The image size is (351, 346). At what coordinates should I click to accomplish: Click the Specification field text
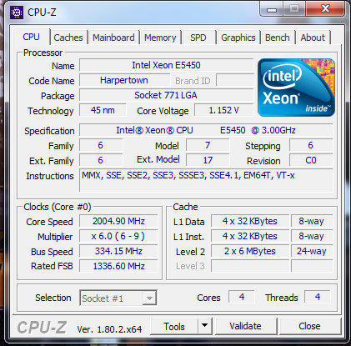pyautogui.click(x=206, y=130)
